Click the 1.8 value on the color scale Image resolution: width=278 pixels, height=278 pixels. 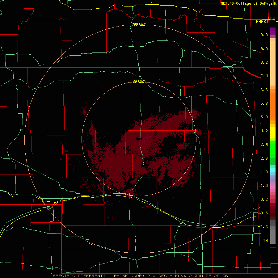264,172
